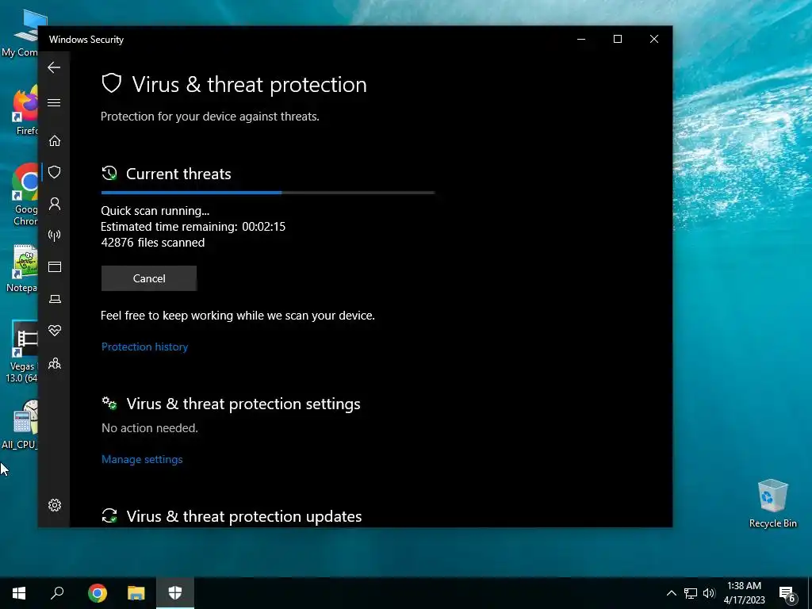Screen dimensions: 812x609
Task: Maximize the Windows Security window
Action: (x=617, y=40)
